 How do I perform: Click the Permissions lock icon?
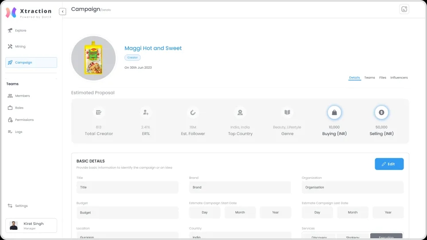tap(10, 120)
